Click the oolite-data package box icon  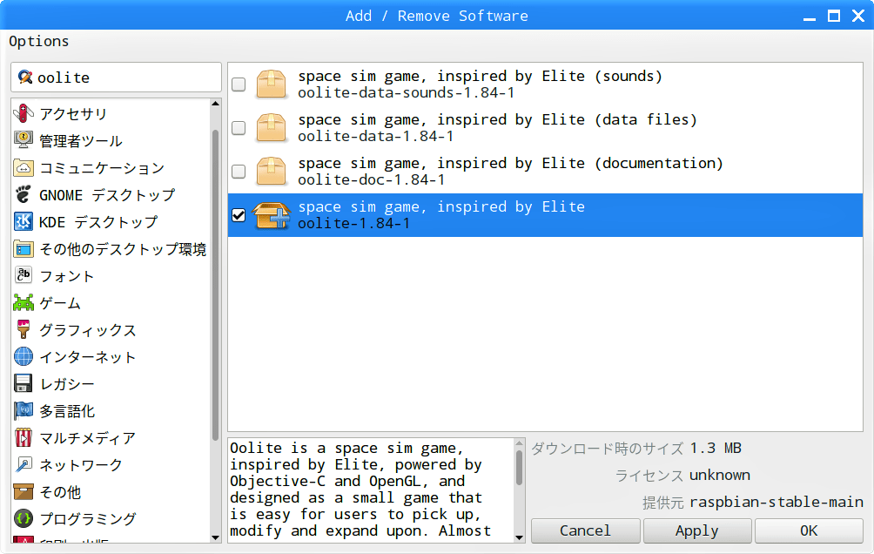pos(271,128)
